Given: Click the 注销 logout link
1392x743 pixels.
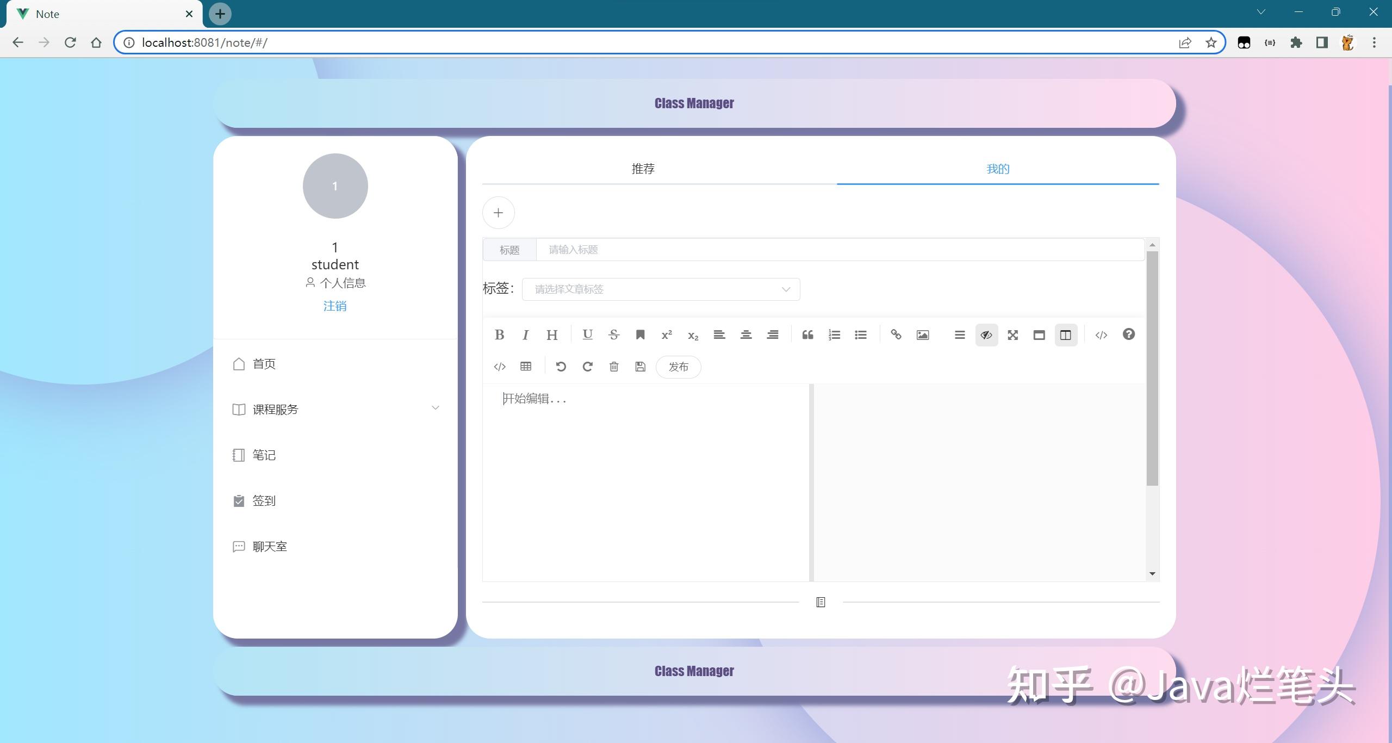Looking at the screenshot, I should click(x=334, y=306).
